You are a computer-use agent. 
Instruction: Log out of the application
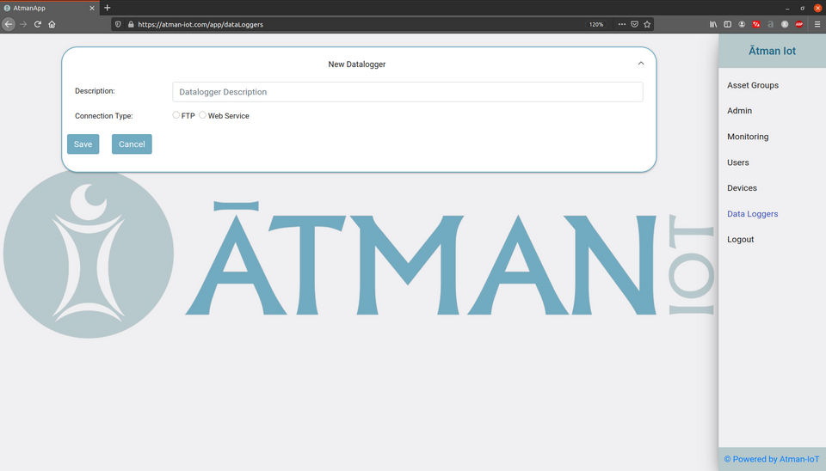click(x=740, y=240)
